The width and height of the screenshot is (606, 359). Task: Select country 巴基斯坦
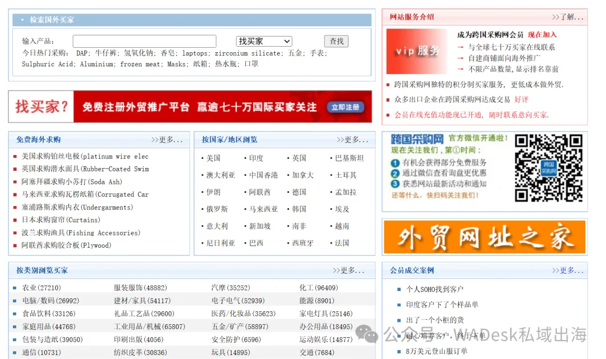tap(350, 158)
